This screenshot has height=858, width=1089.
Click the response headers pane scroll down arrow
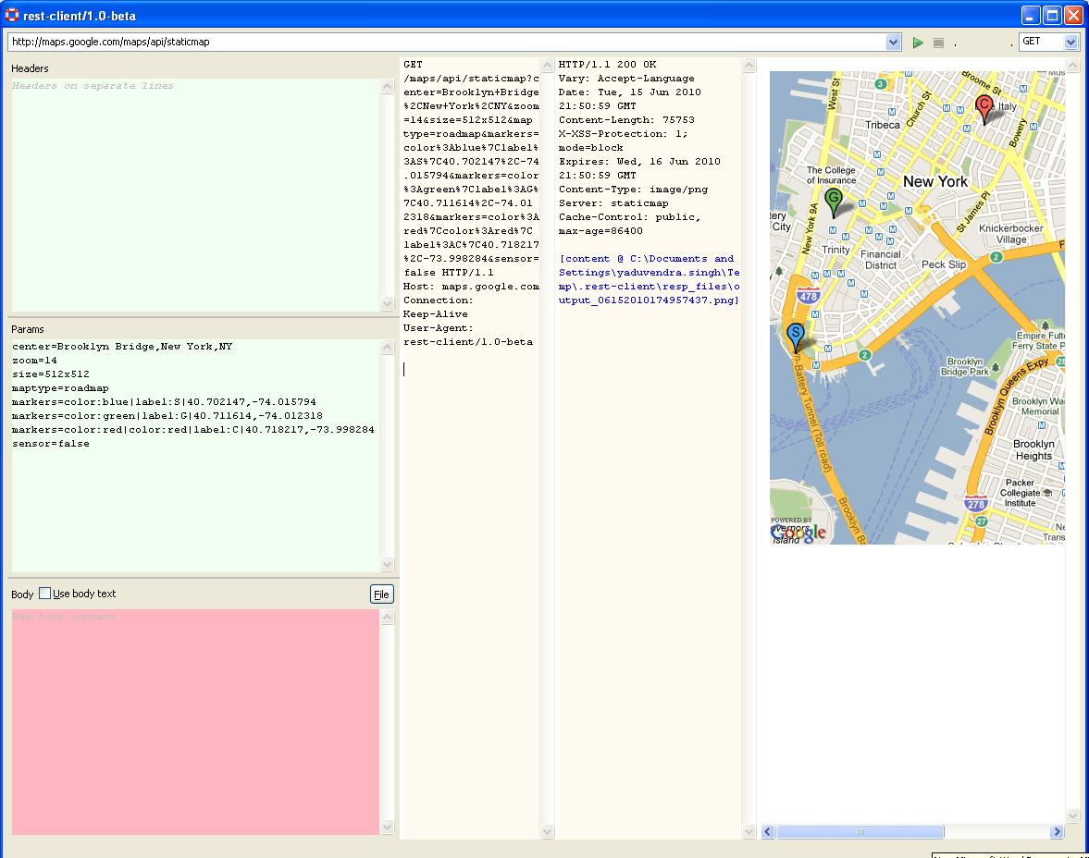748,831
